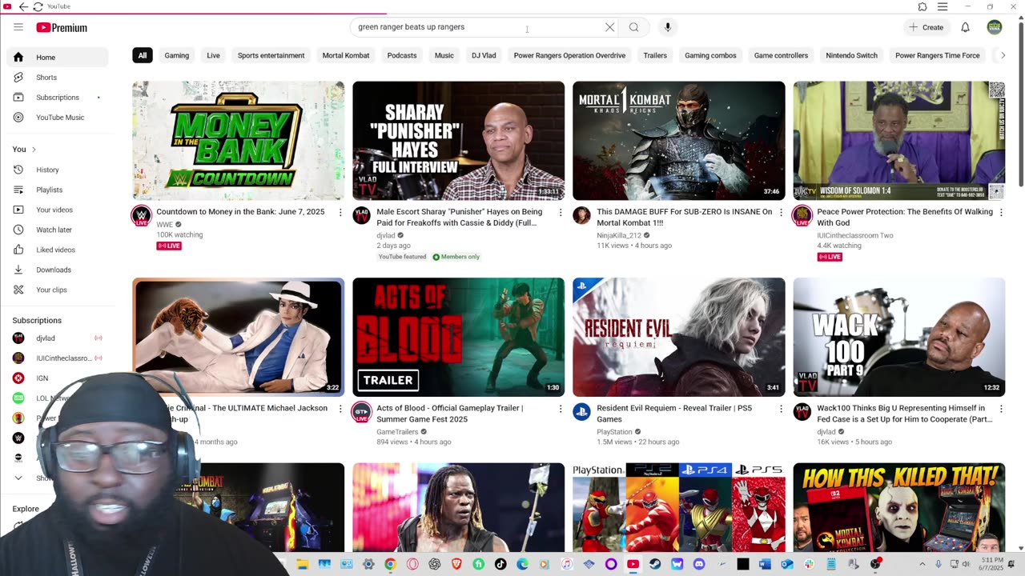Open the notifications bell
This screenshot has width=1025, height=576.
pyautogui.click(x=965, y=27)
